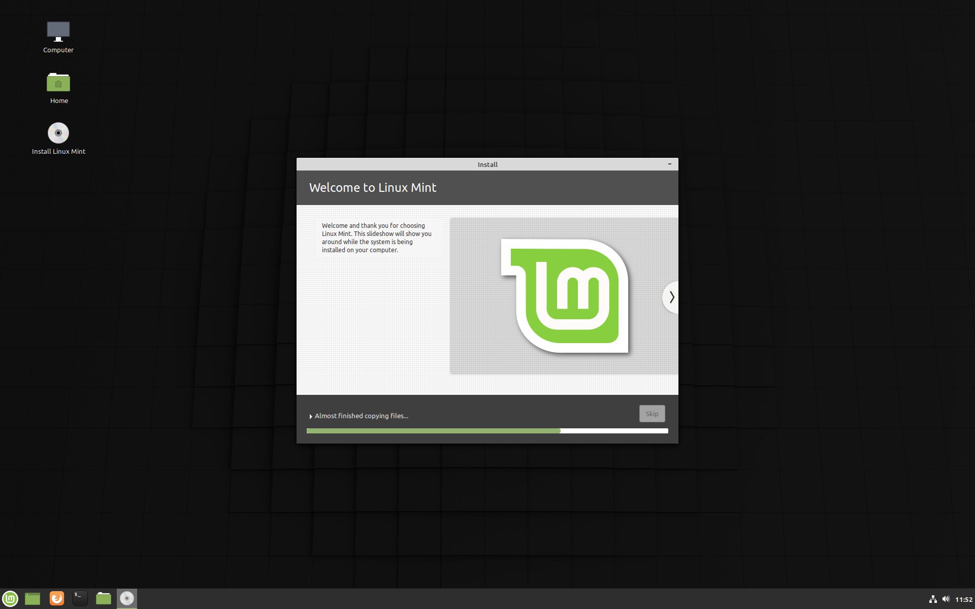The width and height of the screenshot is (975, 609).
Task: Open the Computer icon on the desktop
Action: point(58,31)
